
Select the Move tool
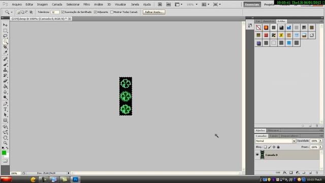coord(5,25)
